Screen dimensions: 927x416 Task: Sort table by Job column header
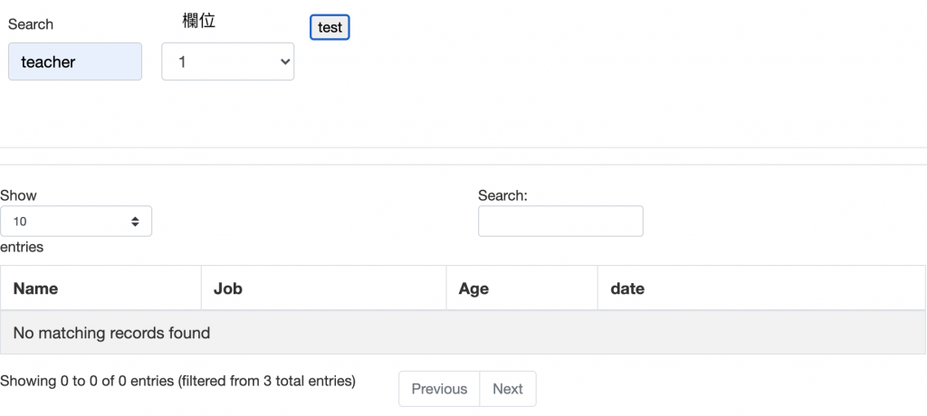[228, 288]
